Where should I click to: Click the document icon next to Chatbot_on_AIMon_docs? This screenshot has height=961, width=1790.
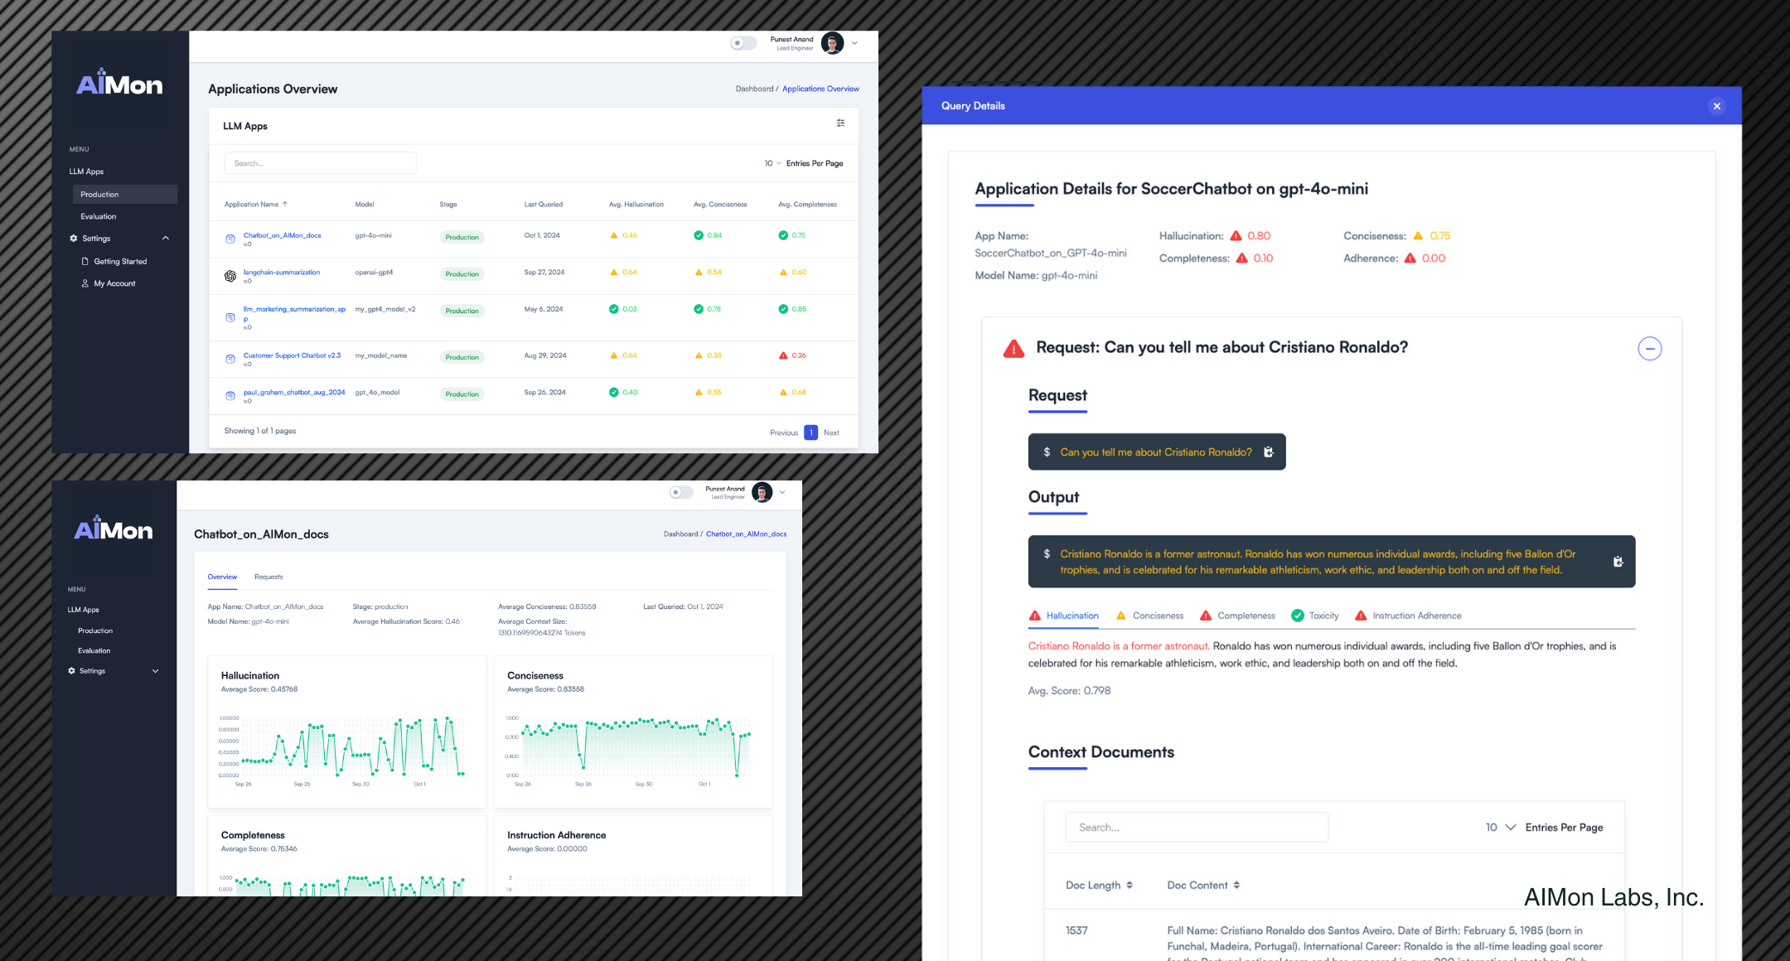tap(230, 239)
